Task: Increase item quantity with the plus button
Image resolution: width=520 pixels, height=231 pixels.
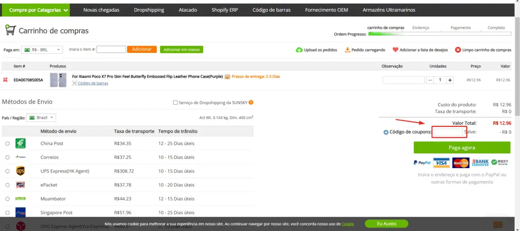Action: 450,80
